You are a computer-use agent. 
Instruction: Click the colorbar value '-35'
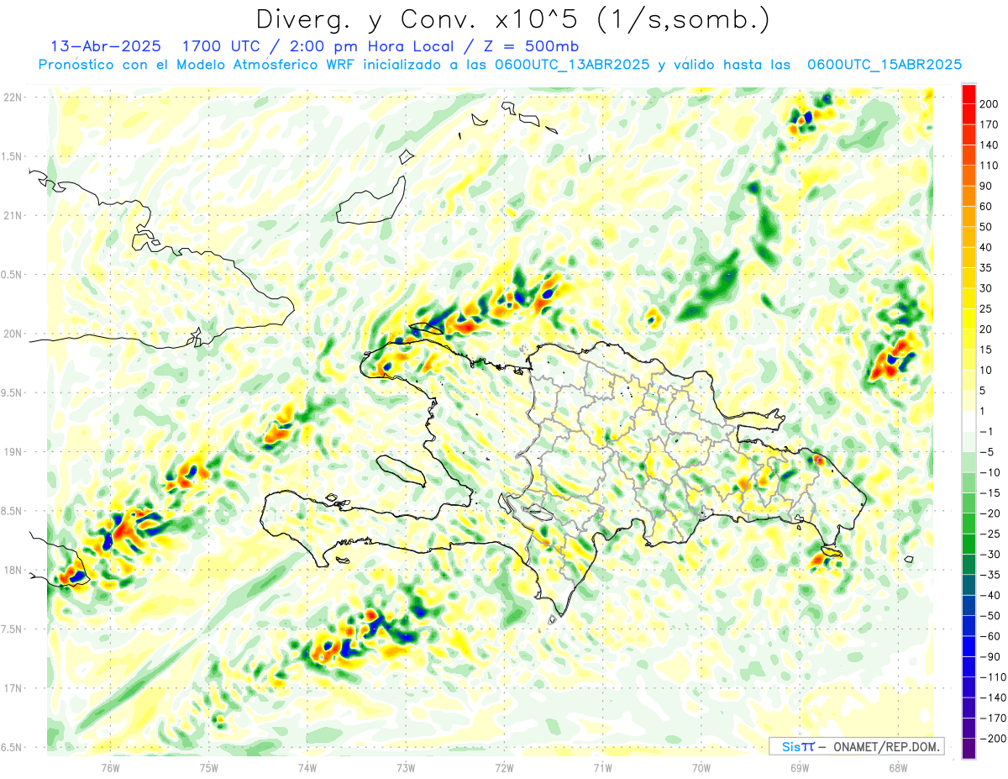pyautogui.click(x=991, y=576)
